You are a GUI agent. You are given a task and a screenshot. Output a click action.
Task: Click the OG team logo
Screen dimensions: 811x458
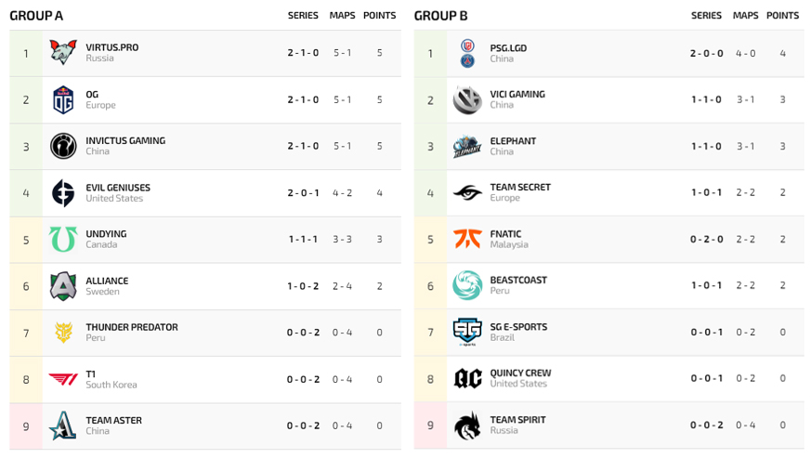click(x=63, y=99)
